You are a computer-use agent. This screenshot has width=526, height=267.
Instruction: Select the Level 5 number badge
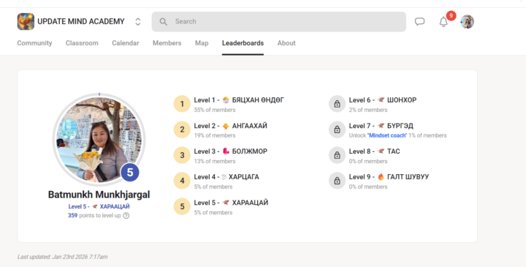(x=182, y=206)
